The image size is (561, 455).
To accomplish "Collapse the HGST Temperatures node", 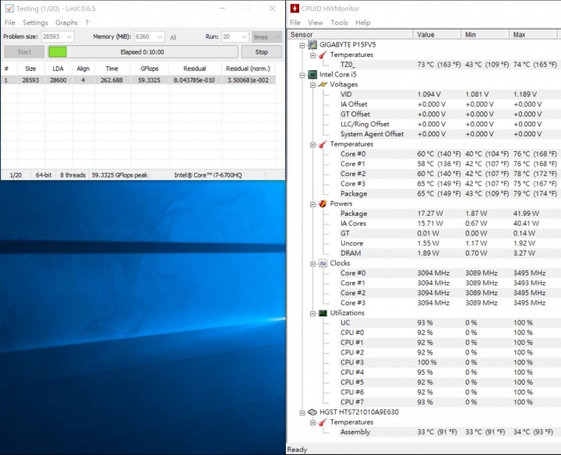I will [x=312, y=422].
